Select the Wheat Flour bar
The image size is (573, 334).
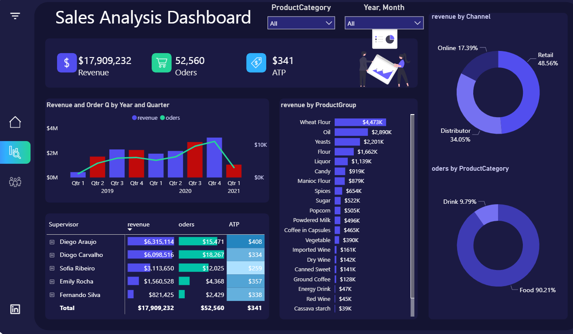point(360,122)
